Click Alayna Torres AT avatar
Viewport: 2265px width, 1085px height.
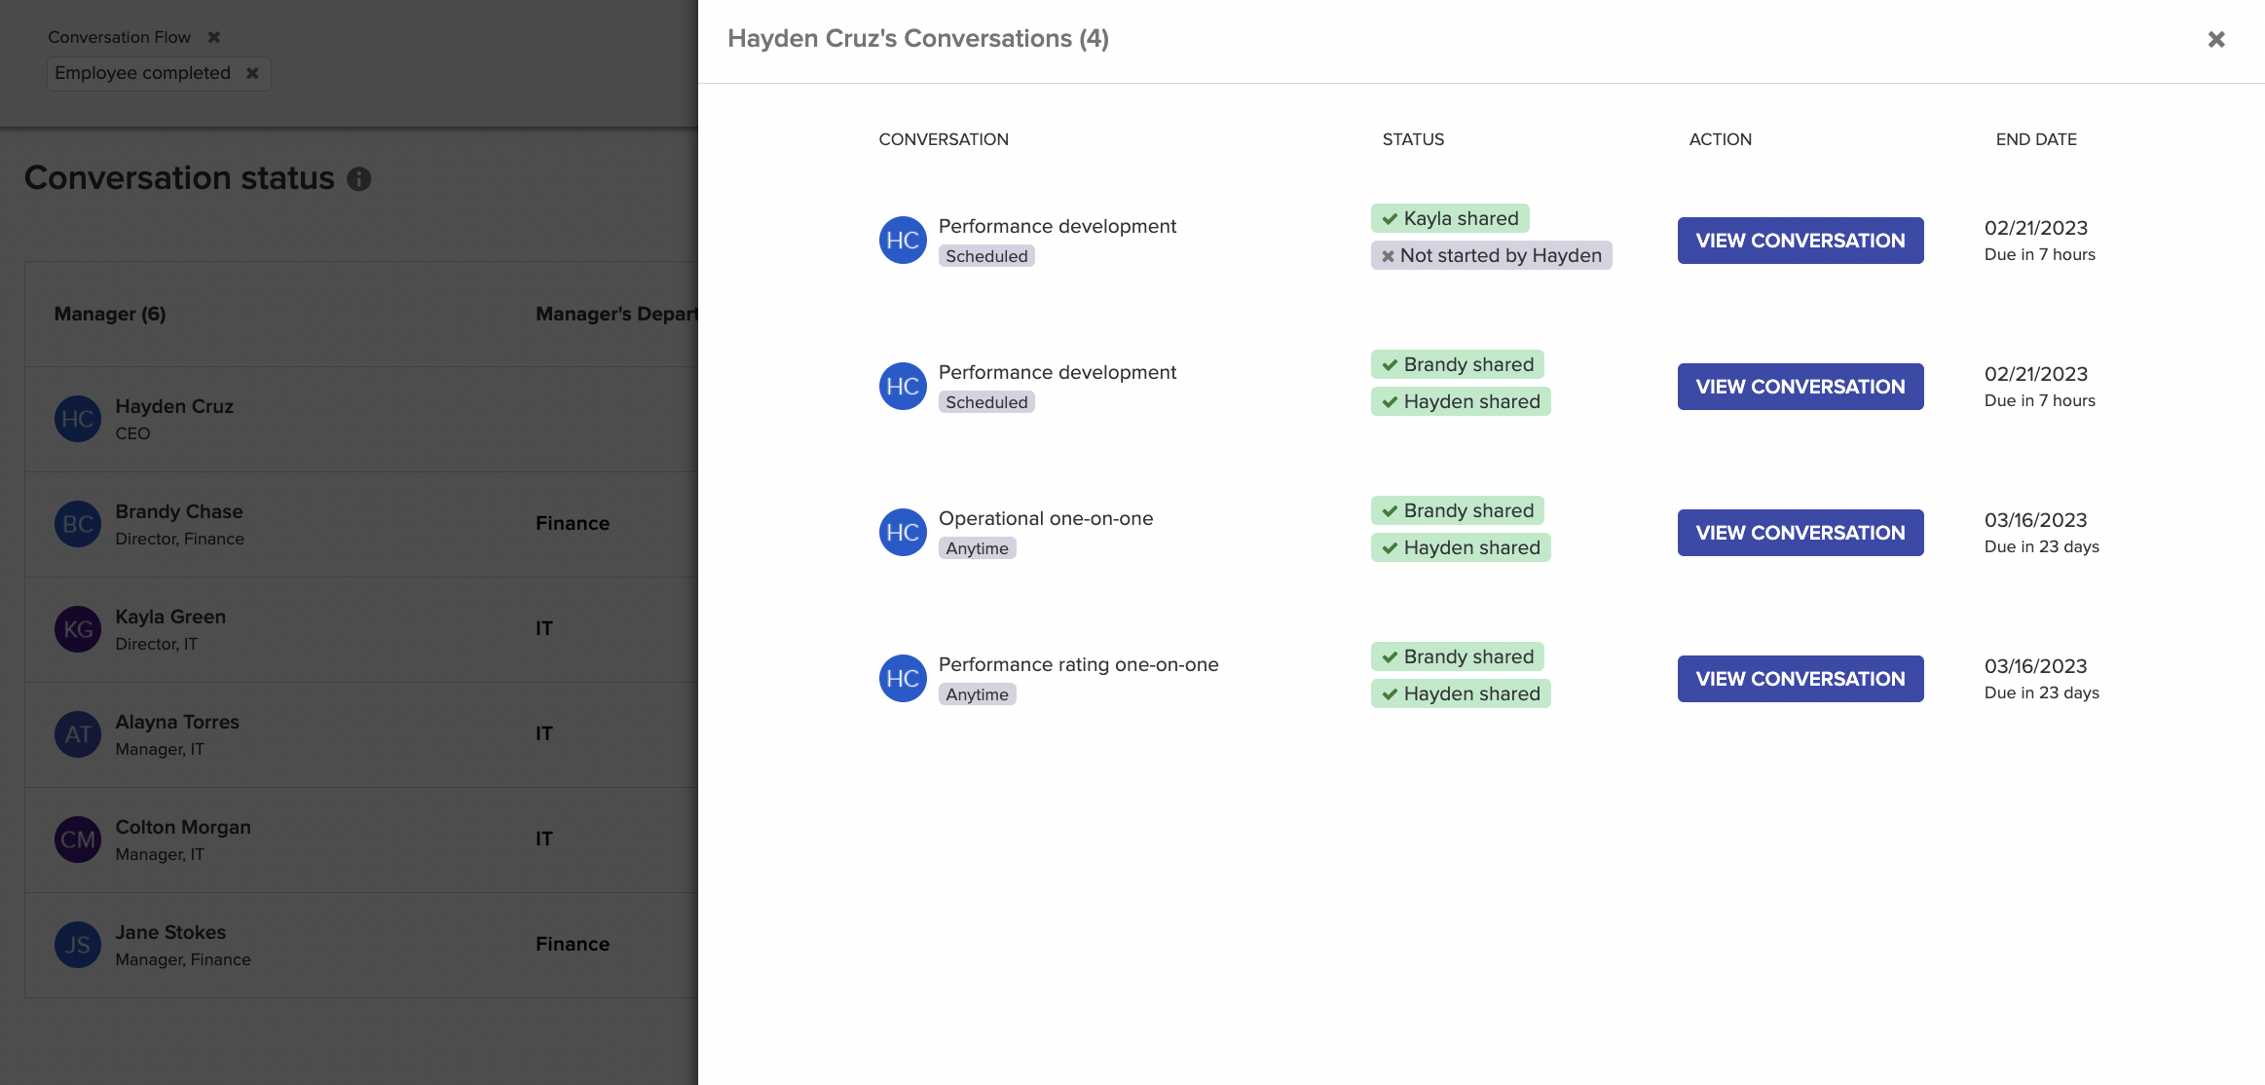click(78, 734)
